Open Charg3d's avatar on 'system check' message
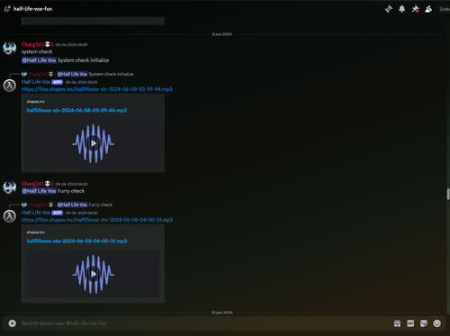The image size is (450, 336). tap(10, 48)
